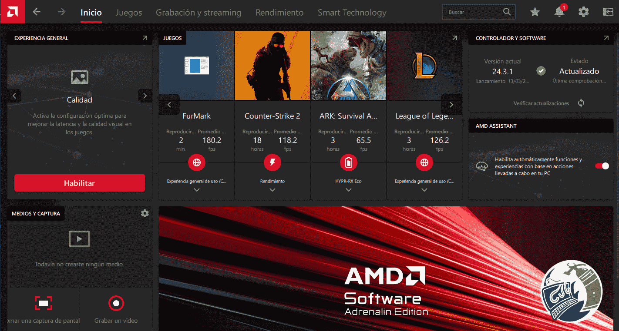Click the record video icon

coord(116,303)
